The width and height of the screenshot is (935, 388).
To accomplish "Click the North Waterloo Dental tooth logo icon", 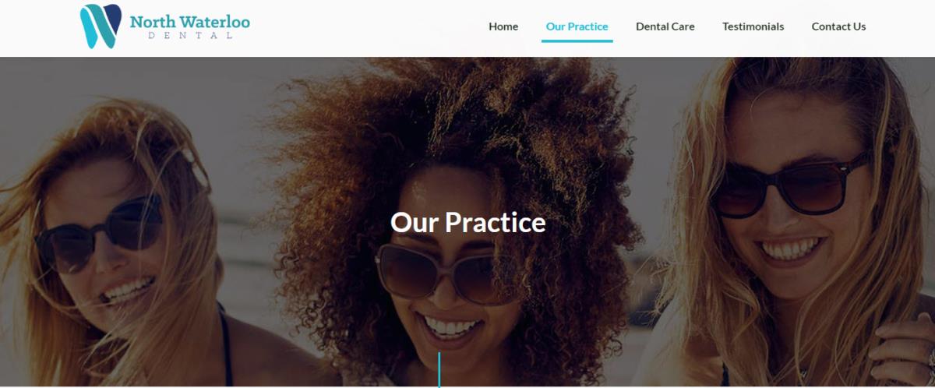I will (x=101, y=26).
